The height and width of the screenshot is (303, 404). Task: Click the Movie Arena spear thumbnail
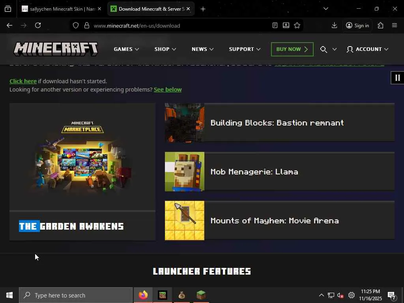click(185, 221)
